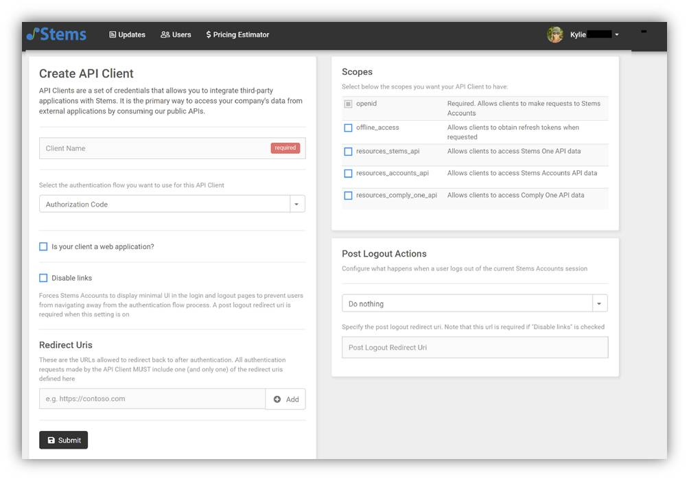
Task: Check the resources_comply_one_api scope
Action: 348,195
